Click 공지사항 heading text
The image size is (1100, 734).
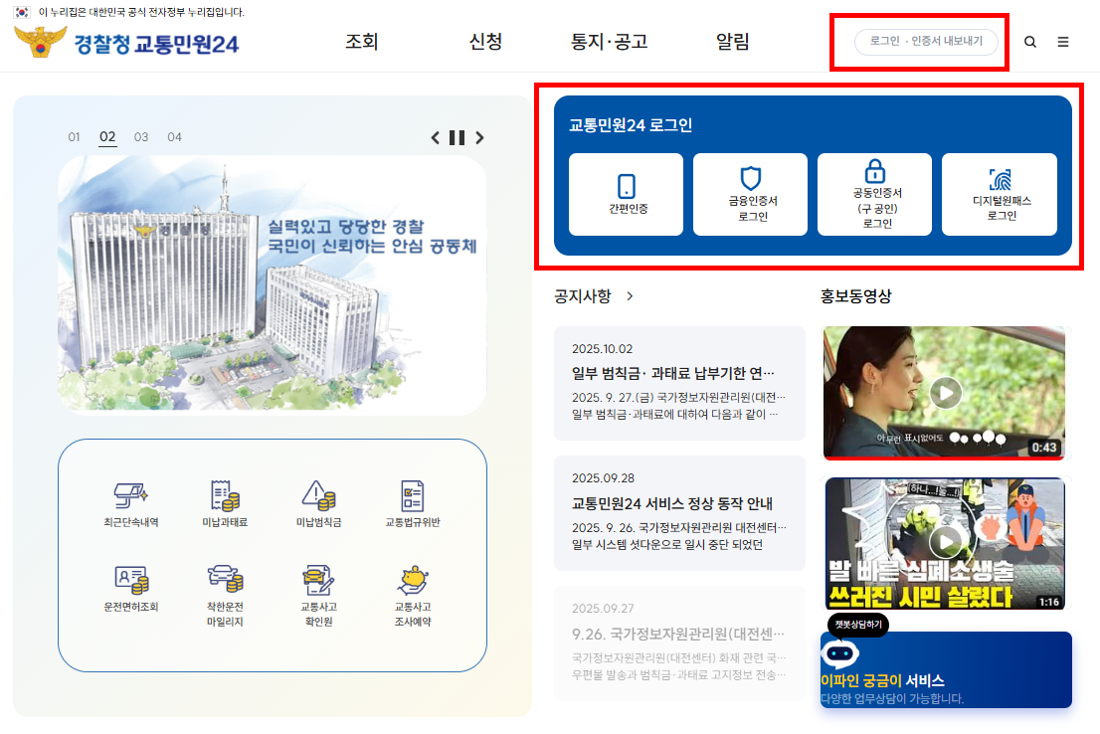[x=582, y=296]
